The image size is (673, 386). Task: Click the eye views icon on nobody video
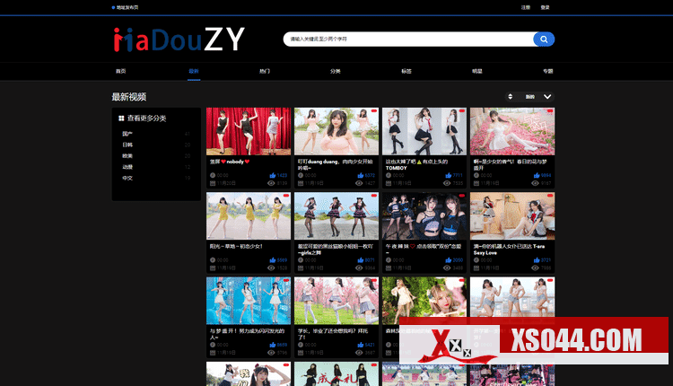[x=271, y=182]
